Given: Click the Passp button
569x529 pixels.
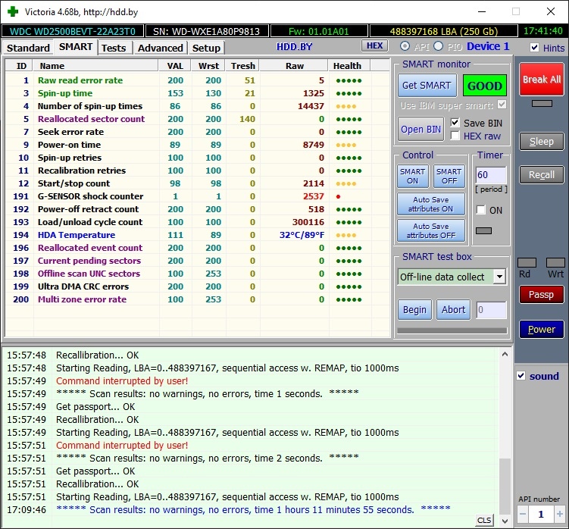Looking at the screenshot, I should 541,295.
